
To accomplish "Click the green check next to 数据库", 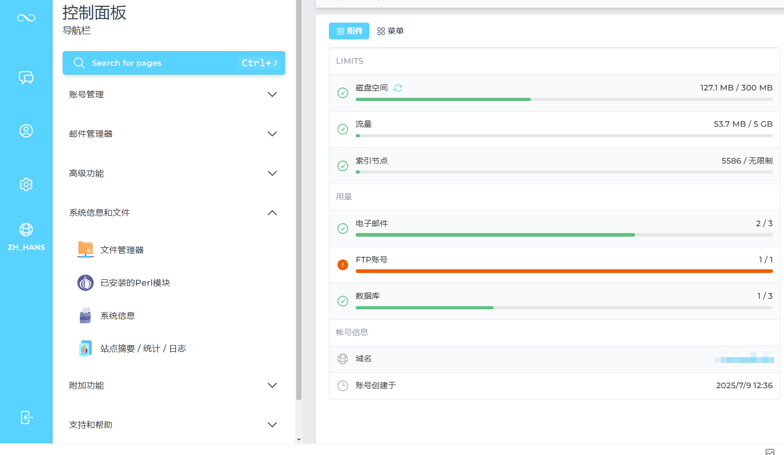I will [x=343, y=301].
